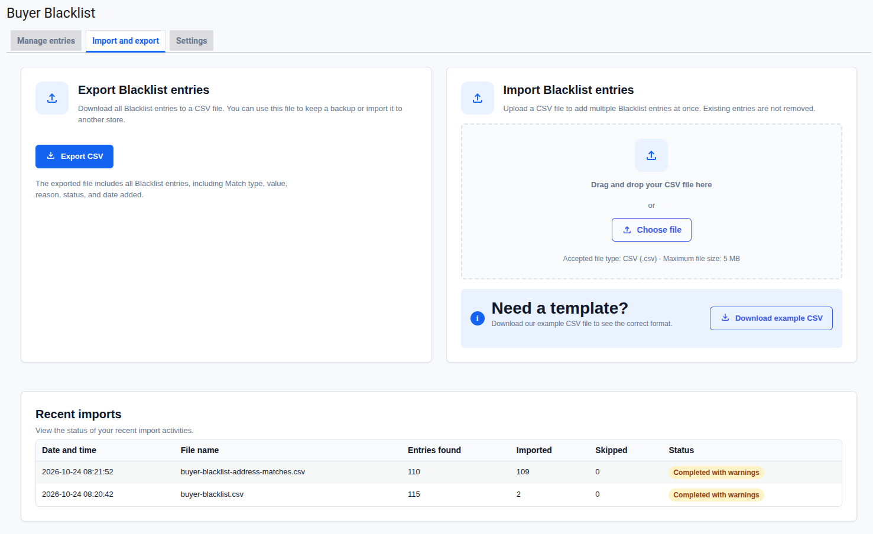873x534 pixels.
Task: Click the Imported column header
Action: tap(534, 450)
